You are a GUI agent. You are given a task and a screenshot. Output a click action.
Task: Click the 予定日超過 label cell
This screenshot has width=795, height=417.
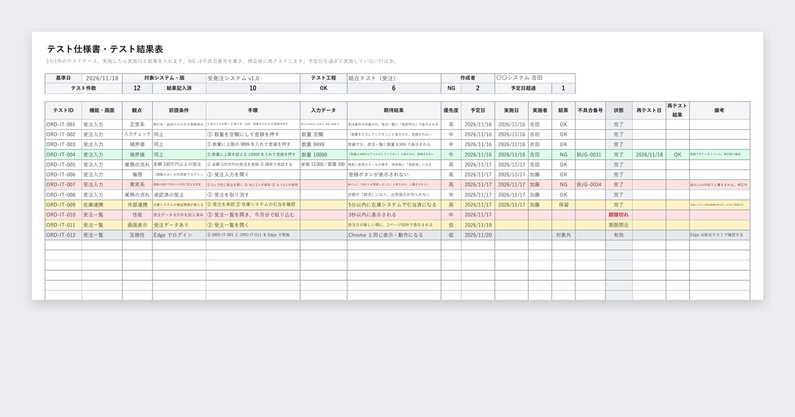[523, 88]
